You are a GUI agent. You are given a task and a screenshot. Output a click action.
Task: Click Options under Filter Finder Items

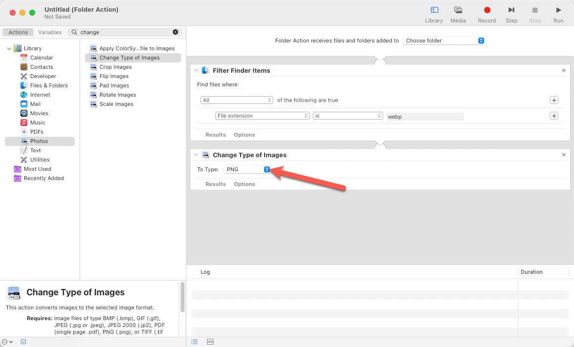pyautogui.click(x=244, y=135)
